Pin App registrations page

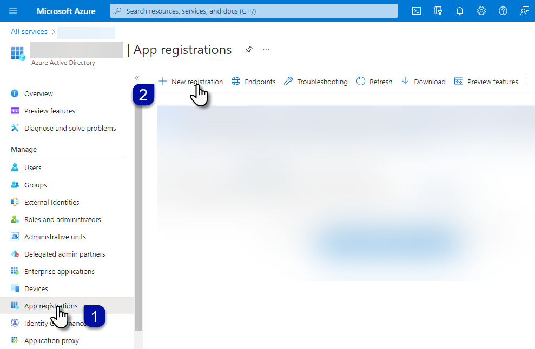coord(249,50)
